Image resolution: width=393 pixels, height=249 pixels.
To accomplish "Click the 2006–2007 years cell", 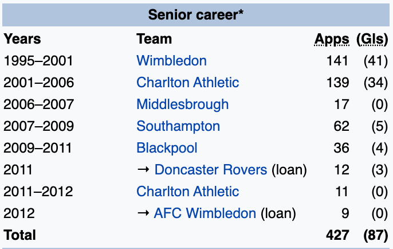I will tap(38, 104).
